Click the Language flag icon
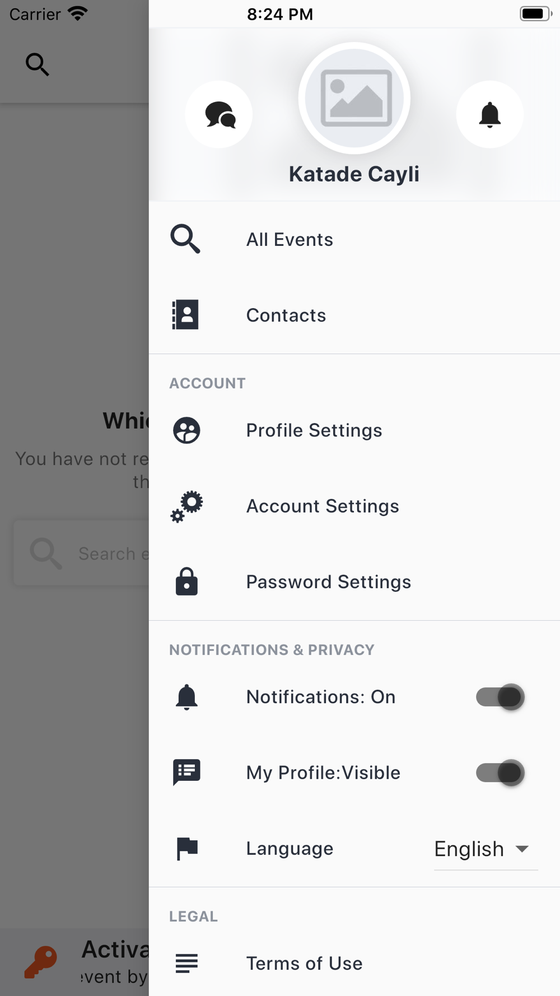Image resolution: width=560 pixels, height=996 pixels. click(x=186, y=848)
